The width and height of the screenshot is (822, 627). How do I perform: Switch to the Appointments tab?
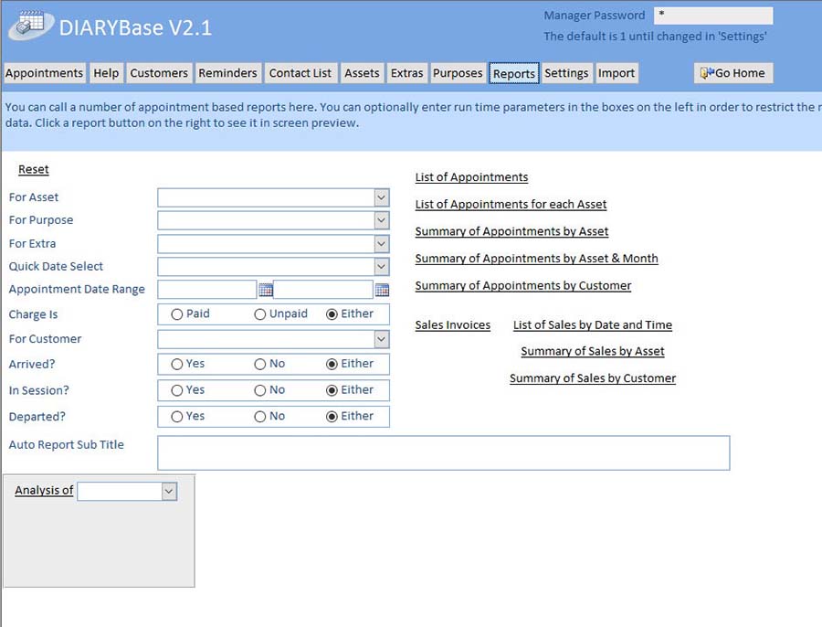pyautogui.click(x=44, y=73)
